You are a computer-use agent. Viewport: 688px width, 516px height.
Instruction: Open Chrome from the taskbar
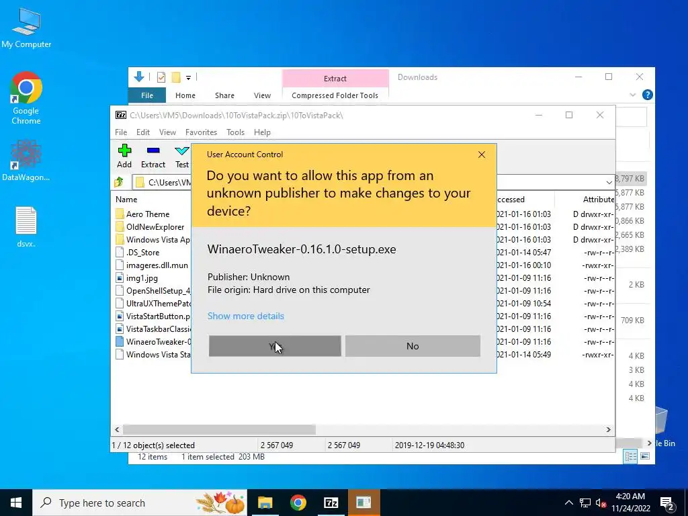click(x=298, y=503)
